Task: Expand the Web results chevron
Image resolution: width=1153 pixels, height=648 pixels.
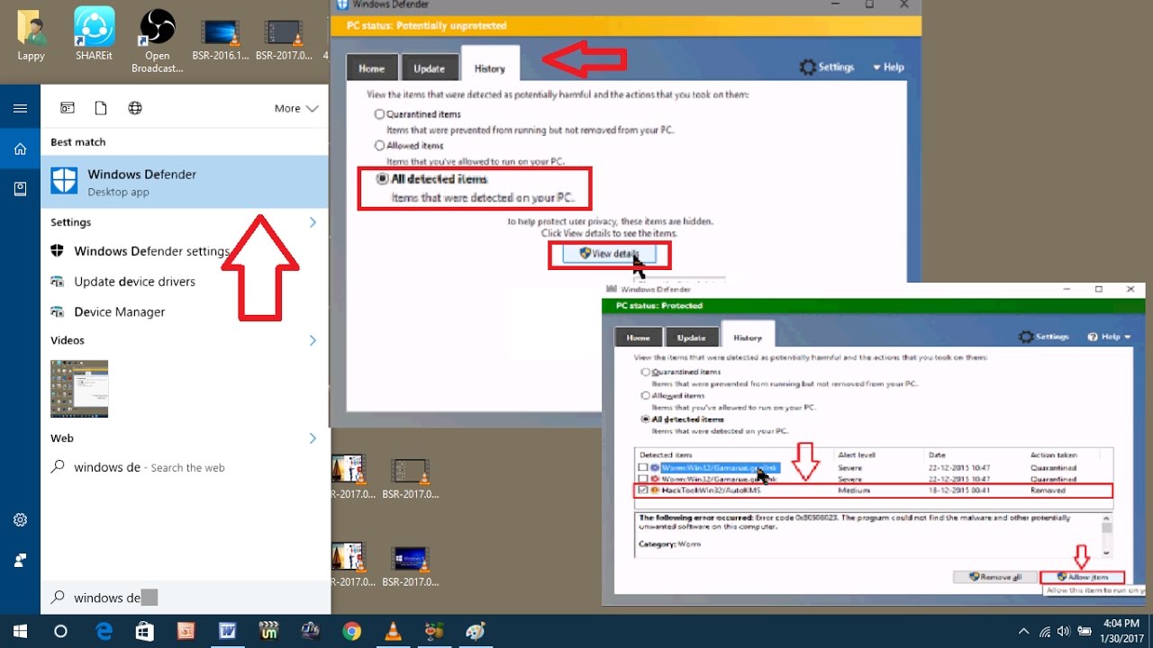Action: click(x=313, y=438)
